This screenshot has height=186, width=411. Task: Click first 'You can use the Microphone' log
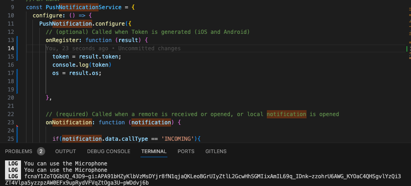pyautogui.click(x=66, y=163)
